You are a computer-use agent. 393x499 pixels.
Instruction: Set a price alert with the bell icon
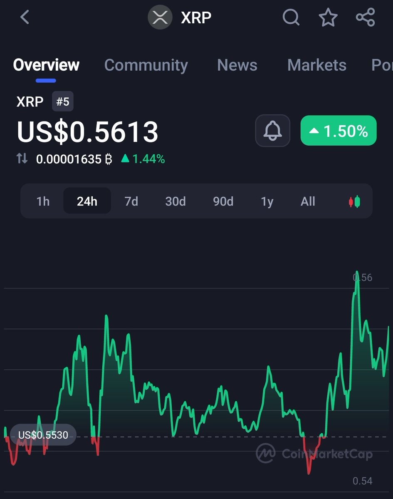(272, 131)
